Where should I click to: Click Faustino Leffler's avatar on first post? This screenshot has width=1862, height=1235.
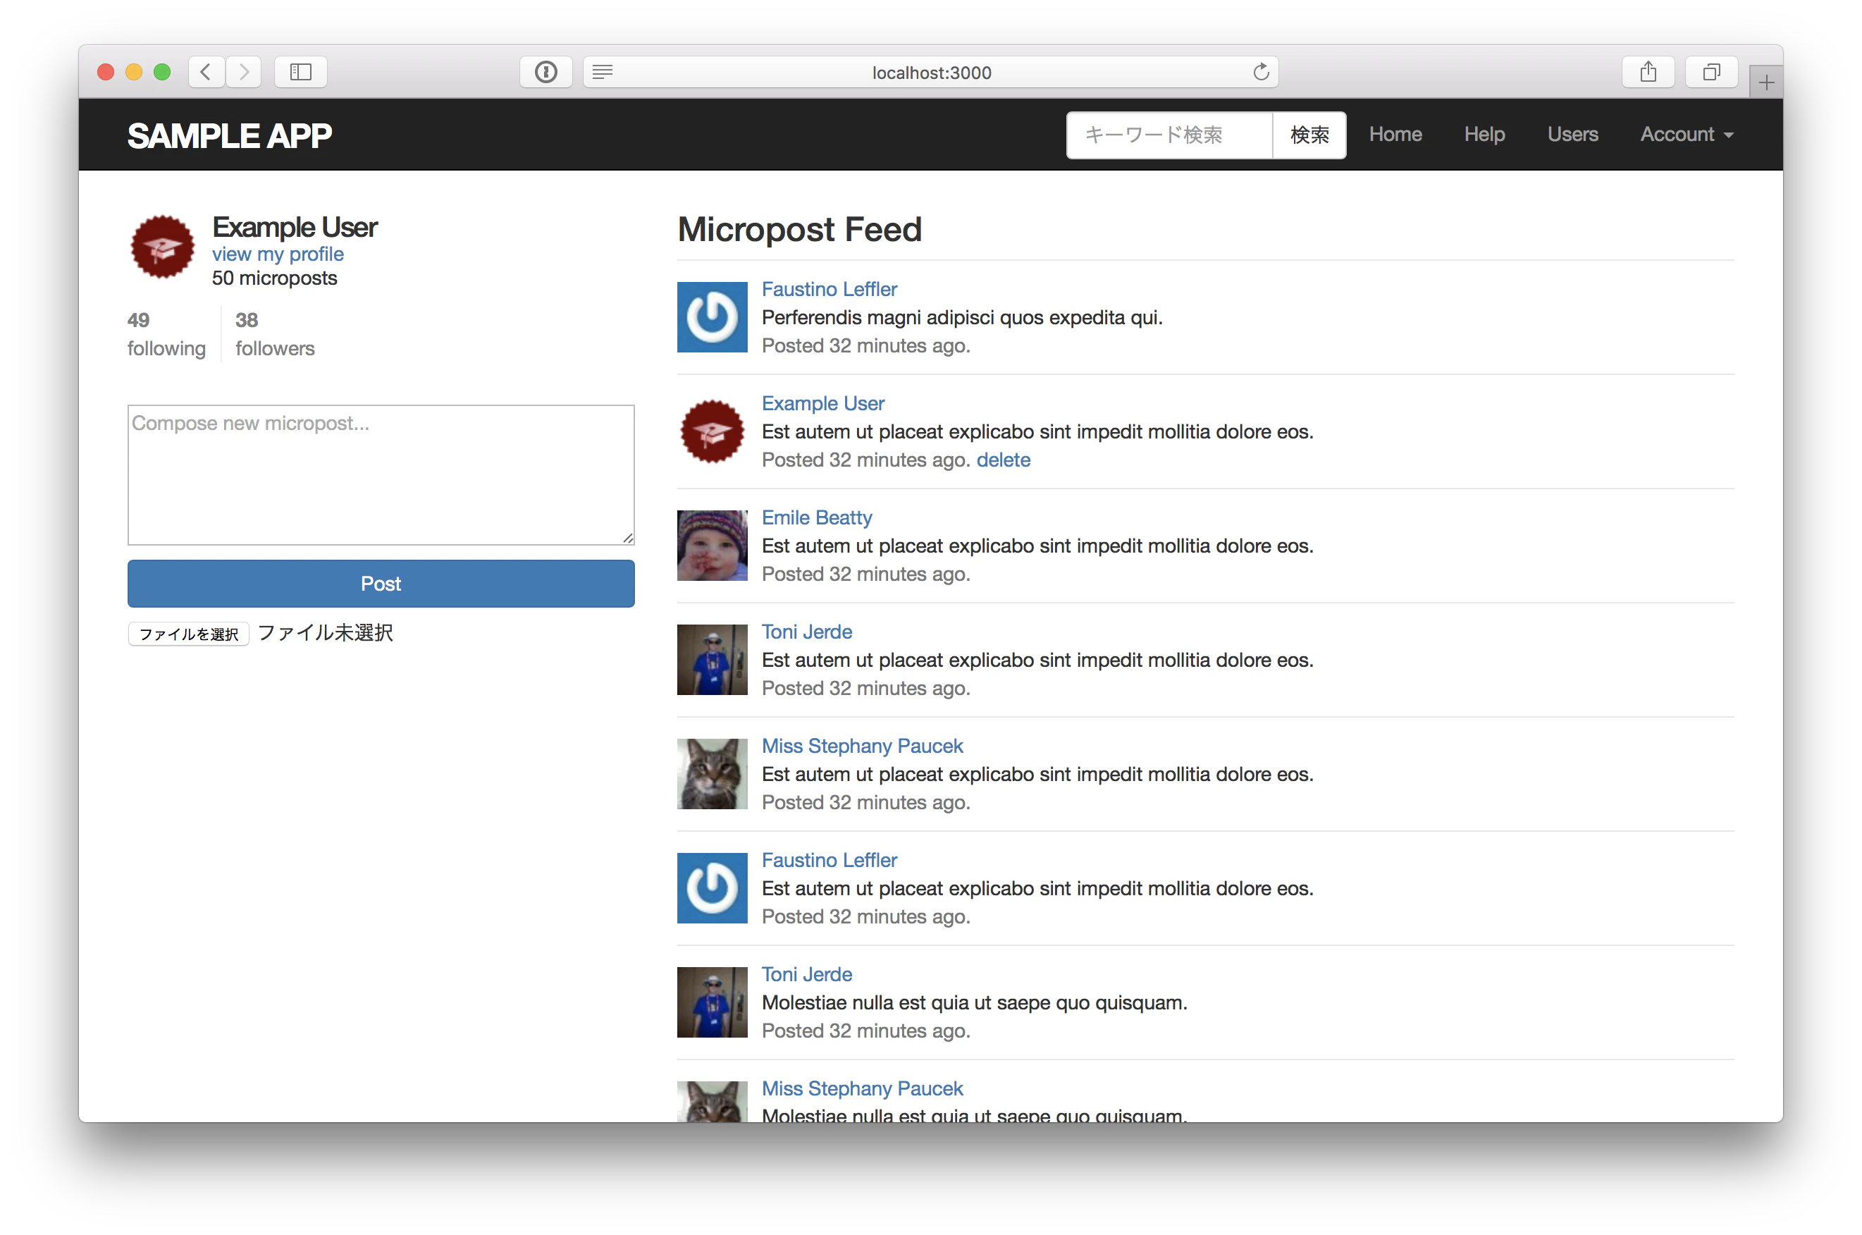tap(712, 317)
